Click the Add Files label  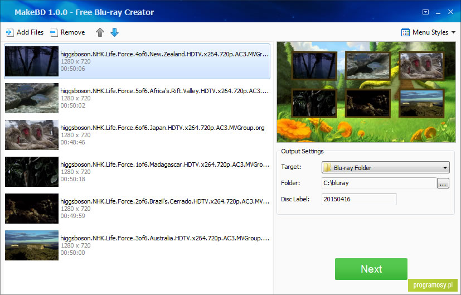(30, 32)
